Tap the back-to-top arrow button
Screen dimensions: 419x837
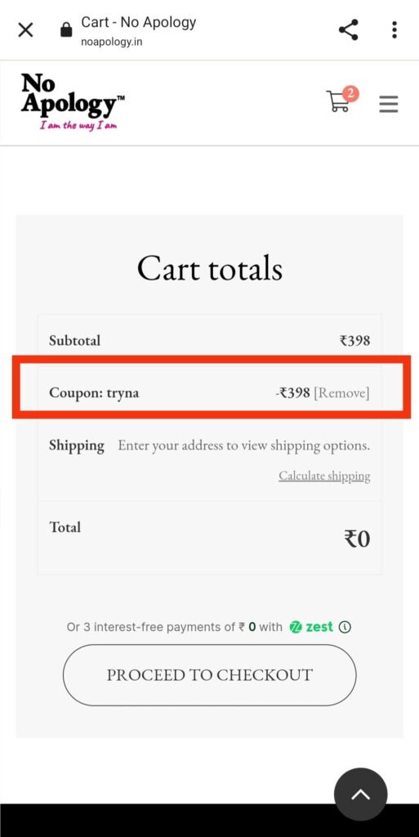click(361, 794)
